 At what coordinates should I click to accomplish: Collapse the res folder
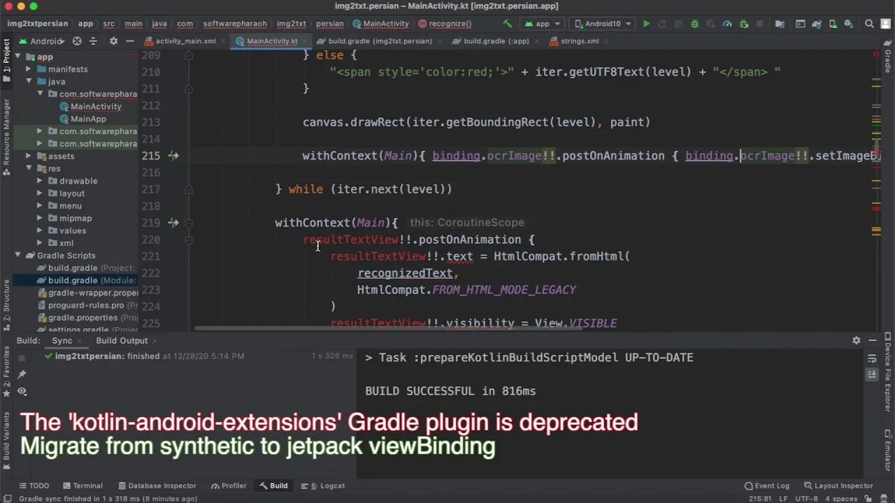(x=29, y=168)
